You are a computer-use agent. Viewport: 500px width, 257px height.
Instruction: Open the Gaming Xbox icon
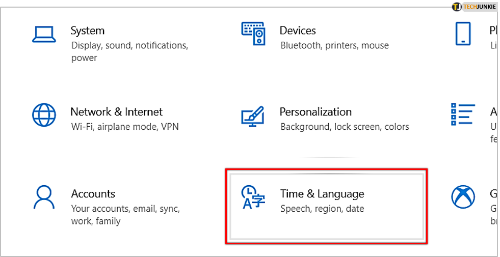(463, 197)
